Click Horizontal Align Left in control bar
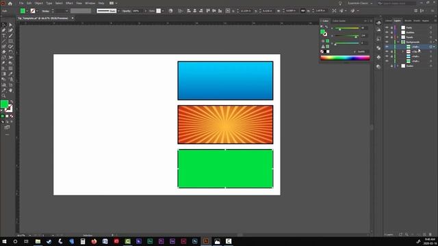Viewport: 438px width, 246px height. pyautogui.click(x=189, y=11)
